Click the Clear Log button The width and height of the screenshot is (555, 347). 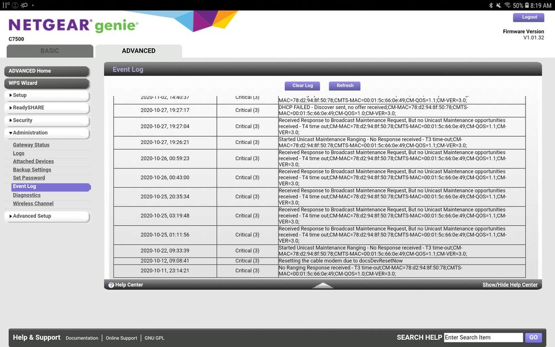[302, 86]
